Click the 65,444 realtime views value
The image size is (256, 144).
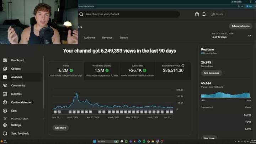coord(206,83)
